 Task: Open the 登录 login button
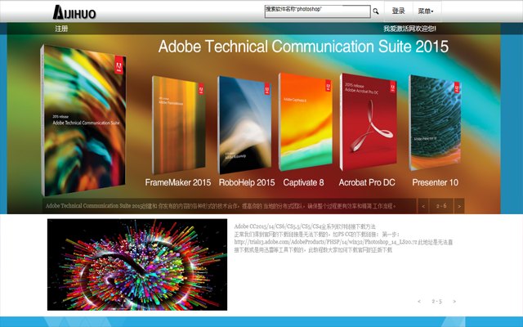click(x=399, y=11)
